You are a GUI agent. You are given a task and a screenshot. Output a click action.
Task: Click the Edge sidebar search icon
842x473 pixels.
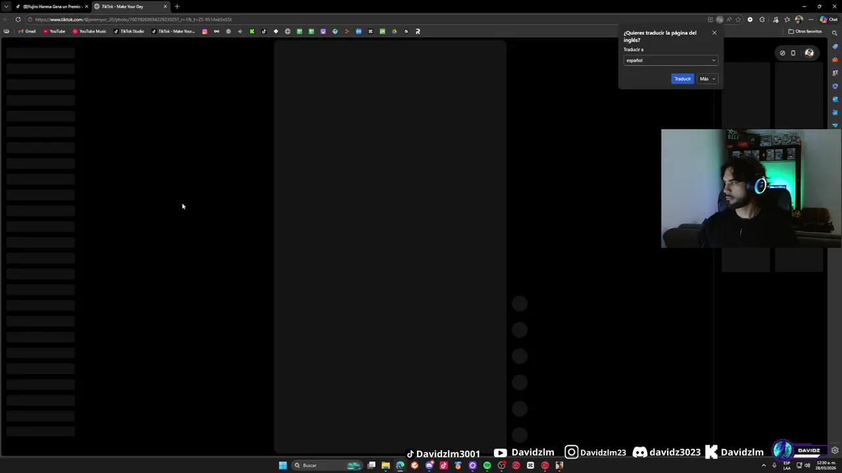click(x=835, y=33)
